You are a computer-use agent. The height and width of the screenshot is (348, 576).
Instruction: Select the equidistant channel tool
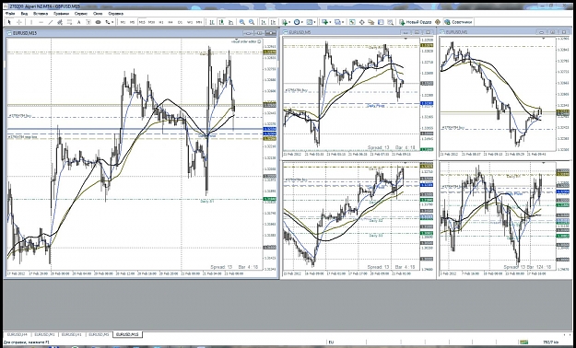[60, 22]
